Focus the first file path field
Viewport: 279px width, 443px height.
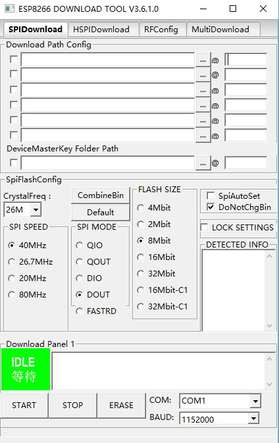point(108,60)
